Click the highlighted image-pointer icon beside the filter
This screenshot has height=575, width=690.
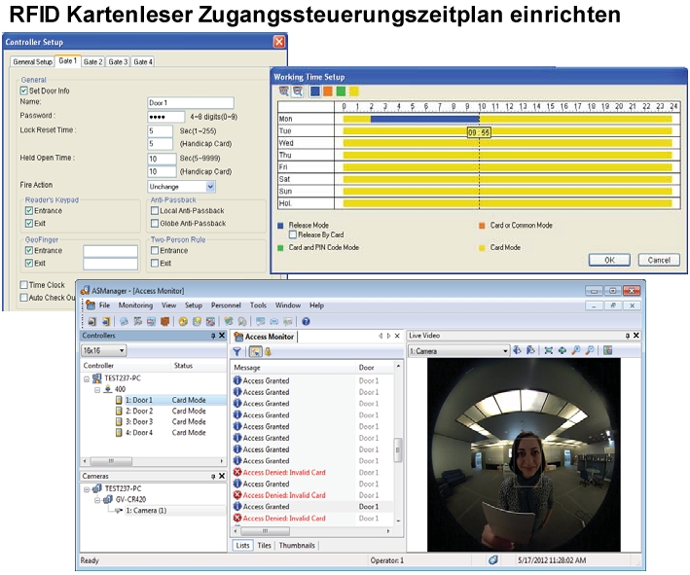coord(255,351)
